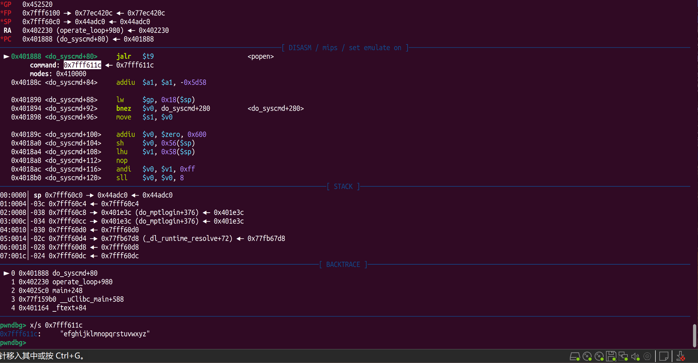Click the terminal vertical scrollbar thumb
The width and height of the screenshot is (698, 363).
click(x=695, y=335)
